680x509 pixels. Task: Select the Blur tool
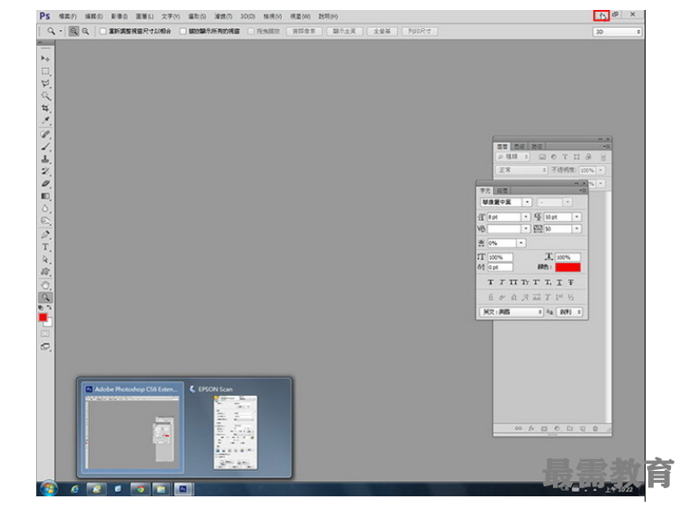click(45, 208)
